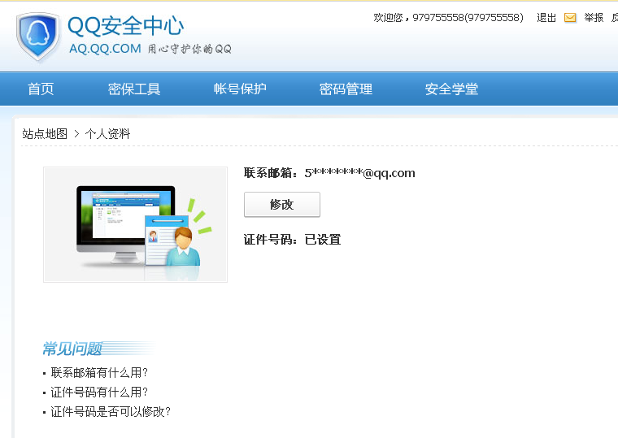Open FAQ 证件号码是否可以修改?
Screen dimensions: 618x438
coord(111,412)
